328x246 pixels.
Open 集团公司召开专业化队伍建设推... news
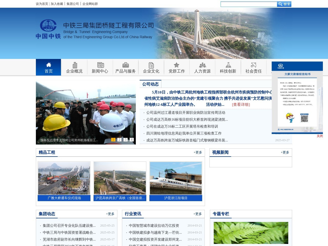[69, 225]
